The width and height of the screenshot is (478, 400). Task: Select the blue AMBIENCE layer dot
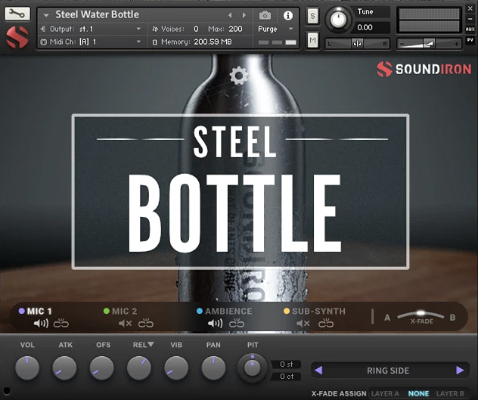200,311
